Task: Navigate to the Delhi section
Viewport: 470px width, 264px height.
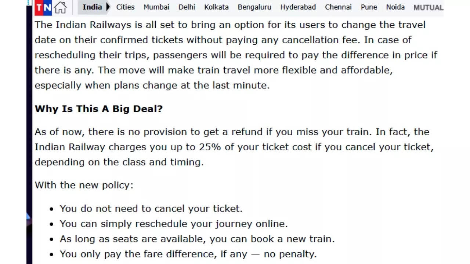Action: tap(187, 7)
